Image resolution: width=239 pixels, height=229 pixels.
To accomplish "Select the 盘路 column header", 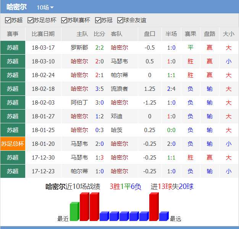I will 210,34.
